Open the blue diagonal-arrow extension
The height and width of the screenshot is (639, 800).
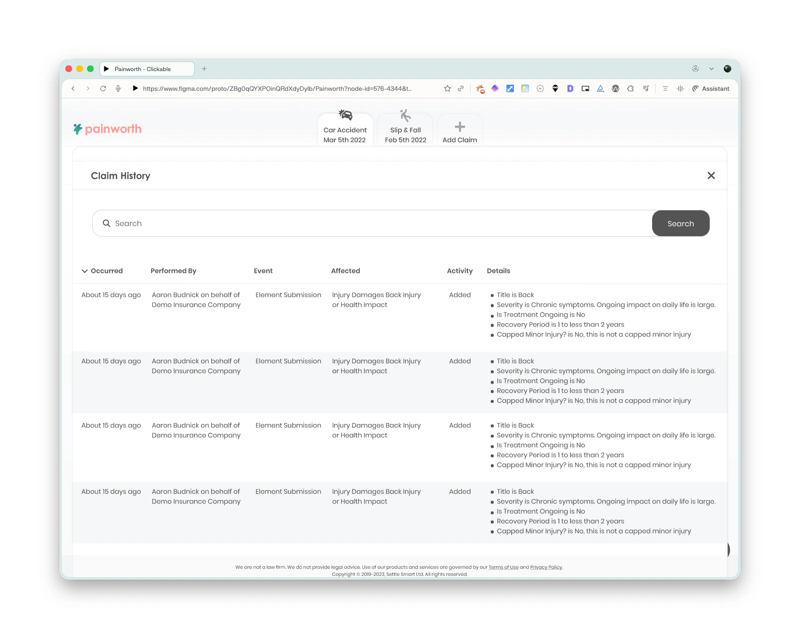point(510,88)
